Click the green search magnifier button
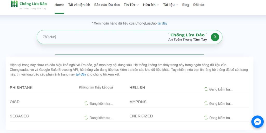The width and height of the screenshot is (266, 133). pyautogui.click(x=215, y=37)
